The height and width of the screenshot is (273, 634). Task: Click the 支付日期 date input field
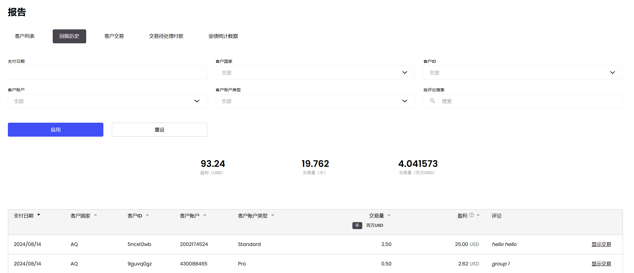pyautogui.click(x=107, y=73)
